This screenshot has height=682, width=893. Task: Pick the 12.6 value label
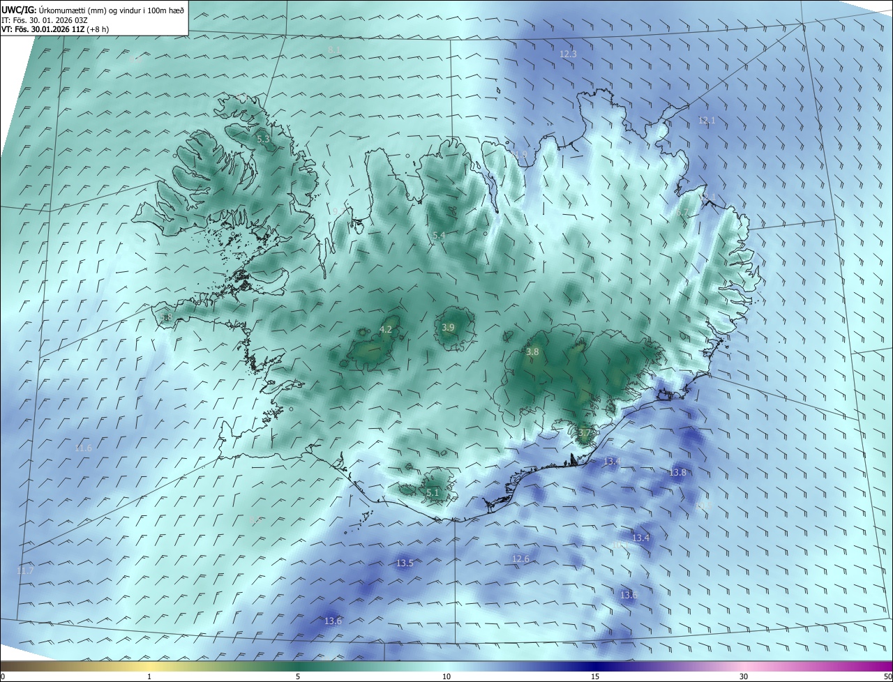click(x=520, y=559)
